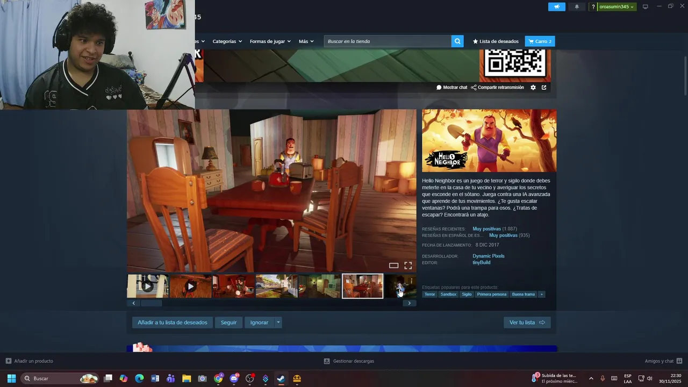Viewport: 688px width, 387px height.
Task: Open Gestionar descargas
Action: click(x=349, y=361)
